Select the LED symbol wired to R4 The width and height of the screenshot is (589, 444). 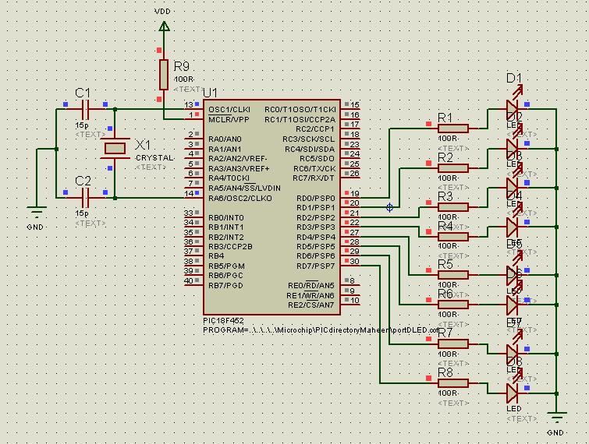click(513, 227)
